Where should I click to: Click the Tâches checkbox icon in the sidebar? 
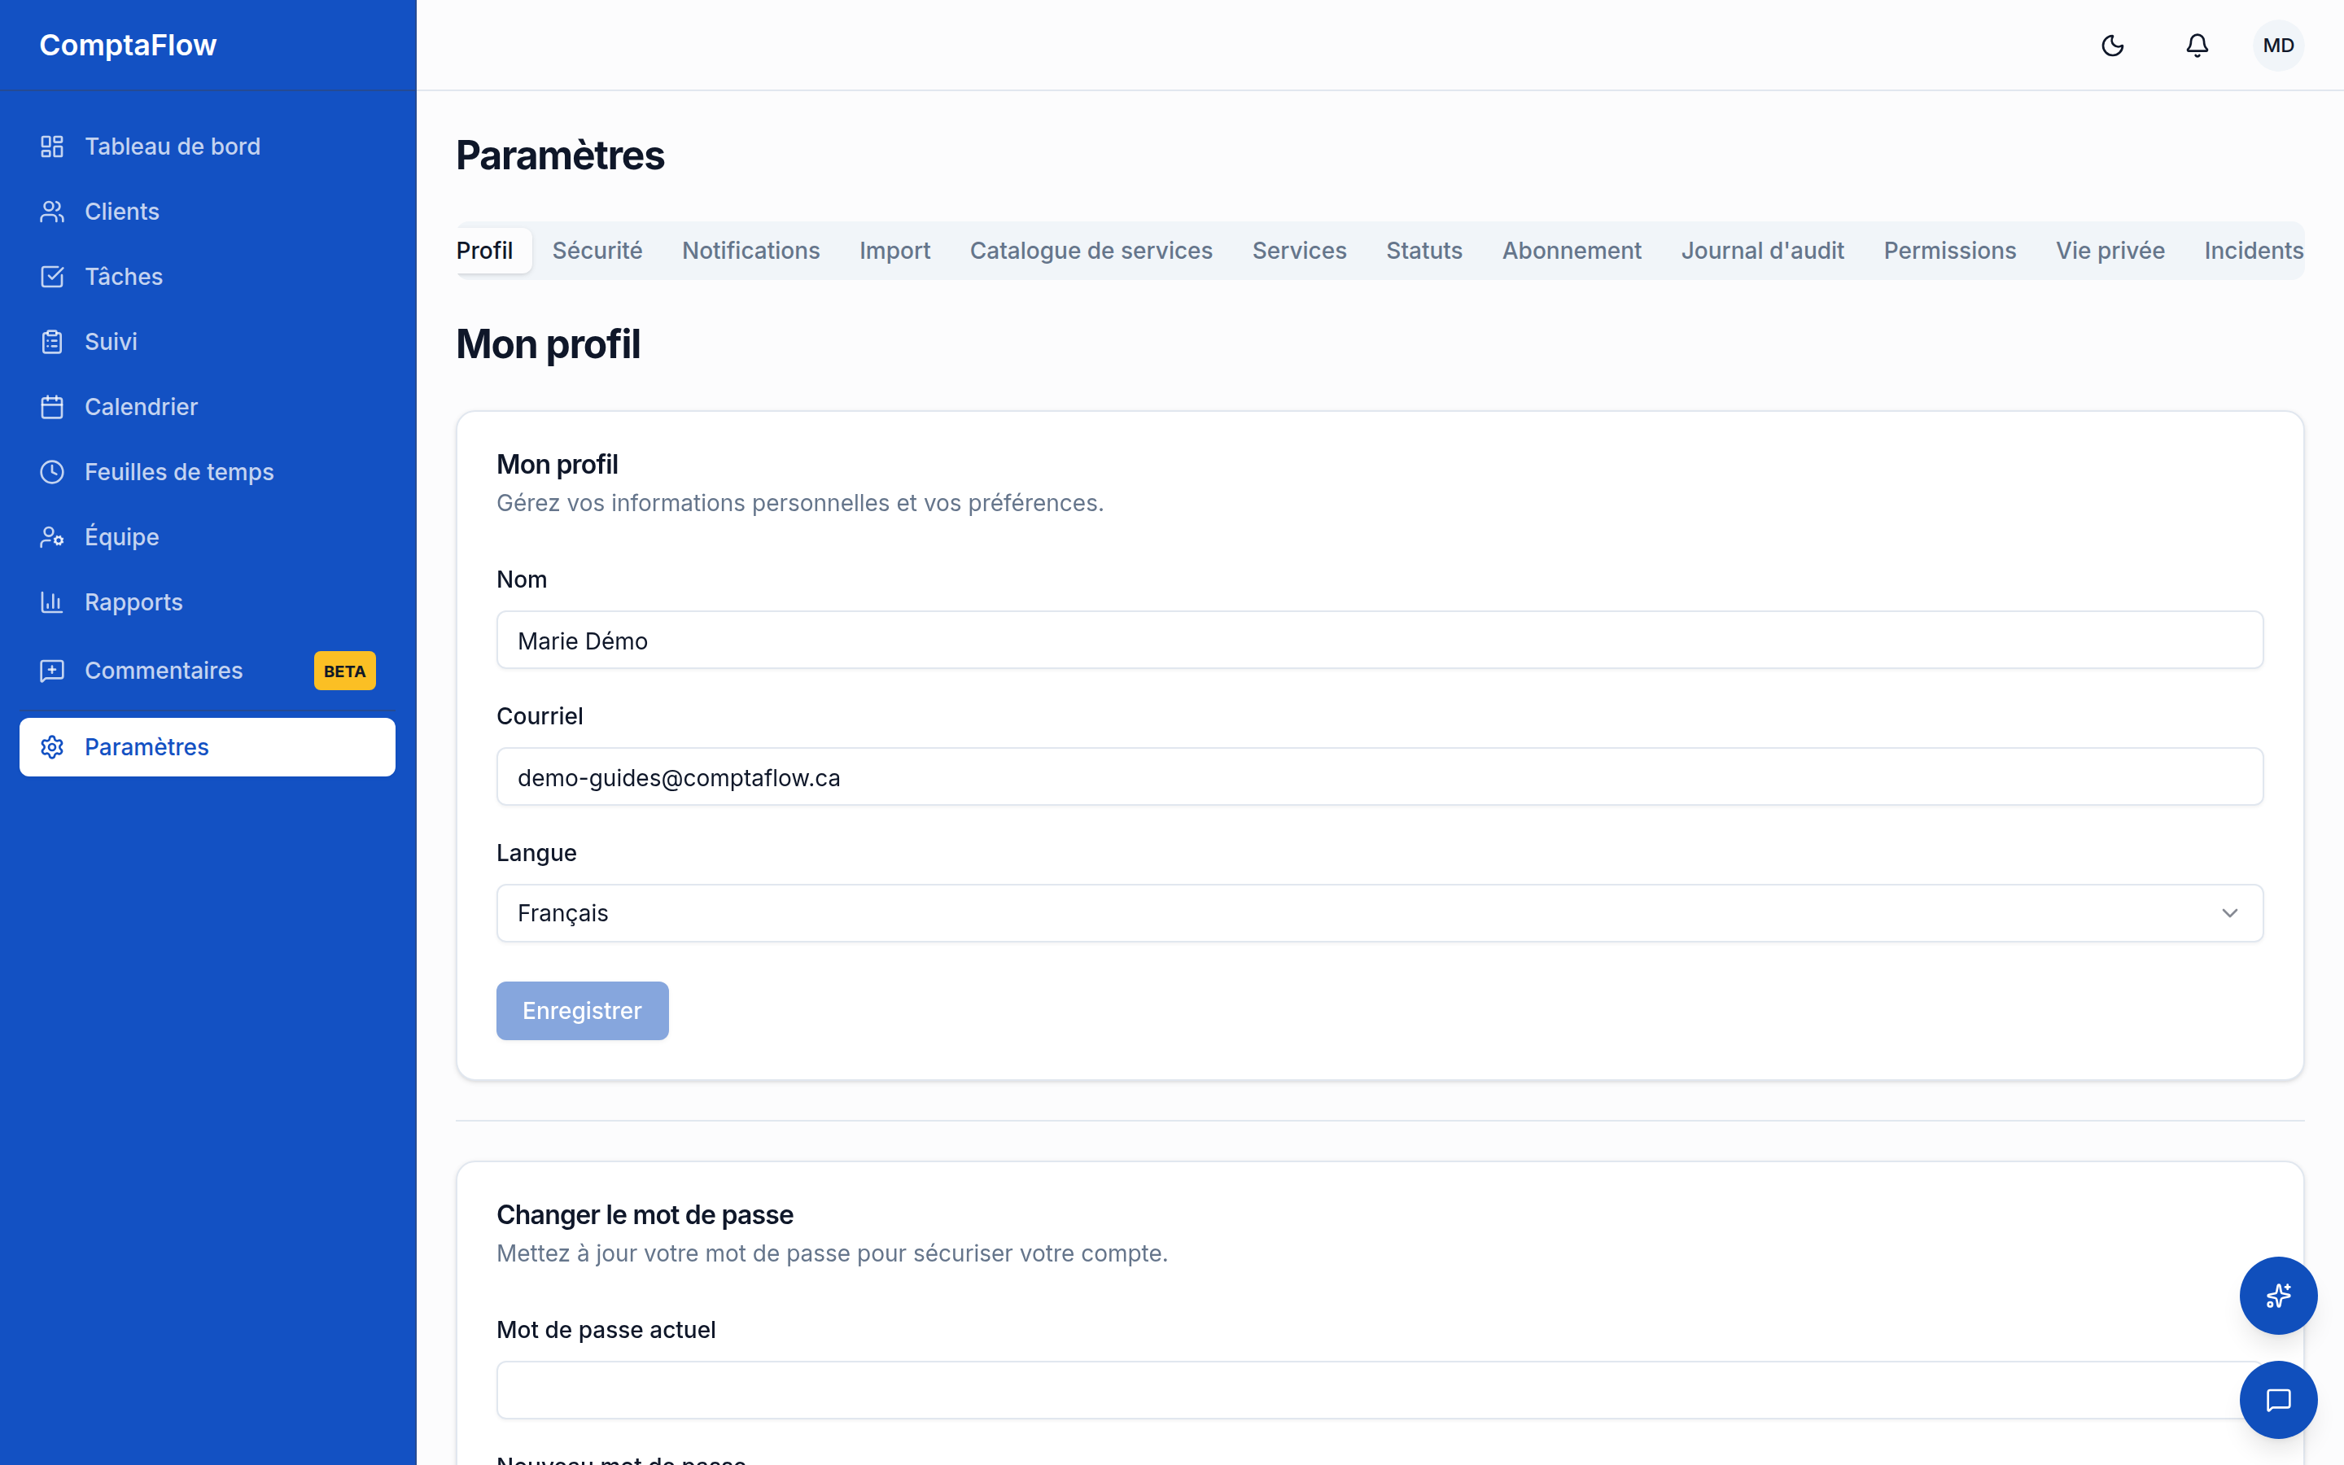(x=52, y=276)
